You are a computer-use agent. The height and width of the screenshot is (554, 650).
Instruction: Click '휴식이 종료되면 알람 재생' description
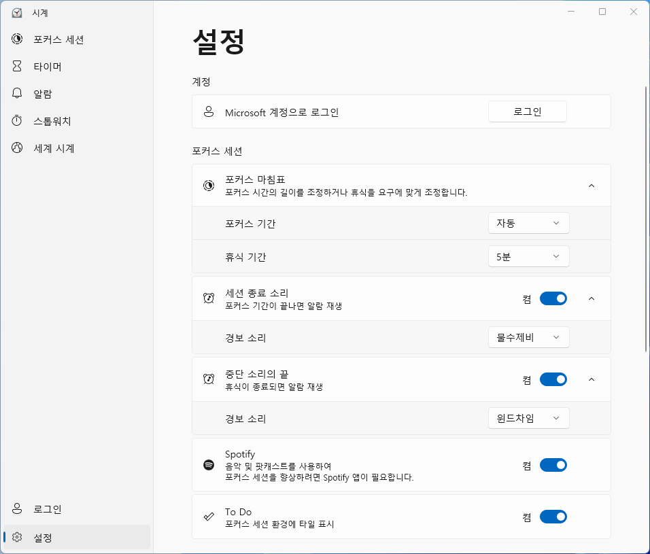pos(274,387)
